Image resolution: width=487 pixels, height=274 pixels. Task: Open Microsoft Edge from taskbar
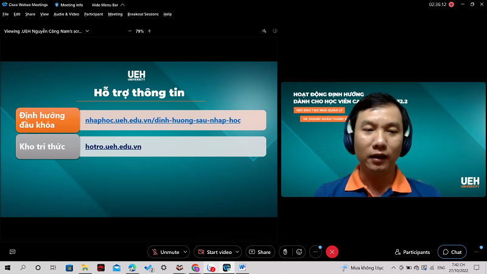[132, 267]
